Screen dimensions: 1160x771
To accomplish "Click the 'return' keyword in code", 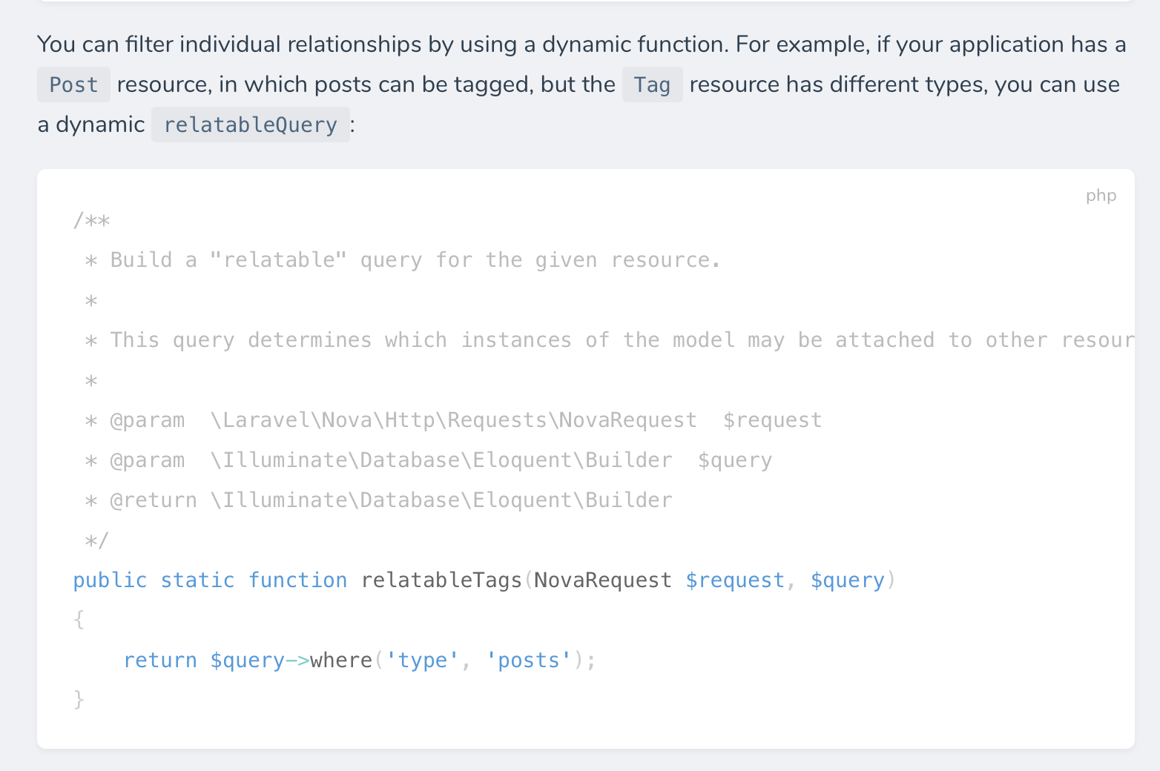I will [160, 660].
